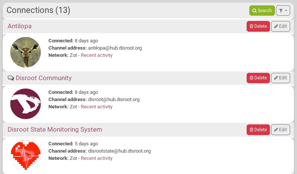Click the Antilopa antelope avatar
Viewport: 297px width, 174px height.
point(26,52)
